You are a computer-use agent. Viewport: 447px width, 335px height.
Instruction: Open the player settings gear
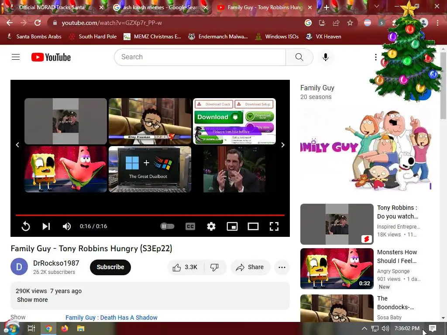pos(211,226)
